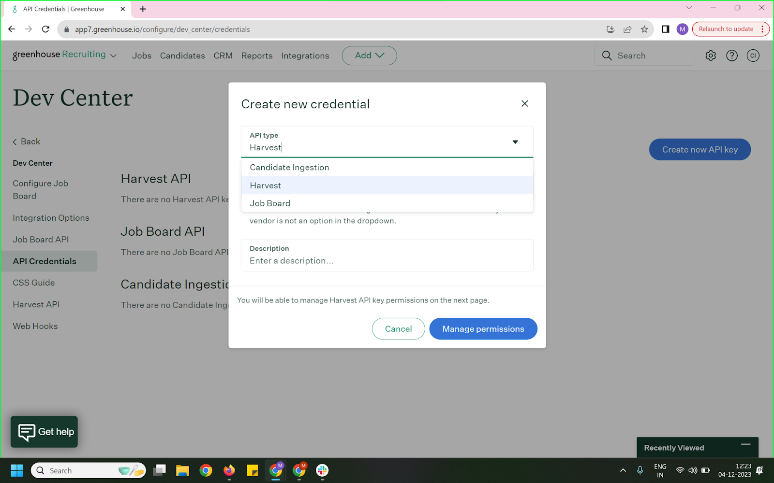Image resolution: width=774 pixels, height=483 pixels.
Task: Click the Windows taskbar search box
Action: (x=89, y=470)
